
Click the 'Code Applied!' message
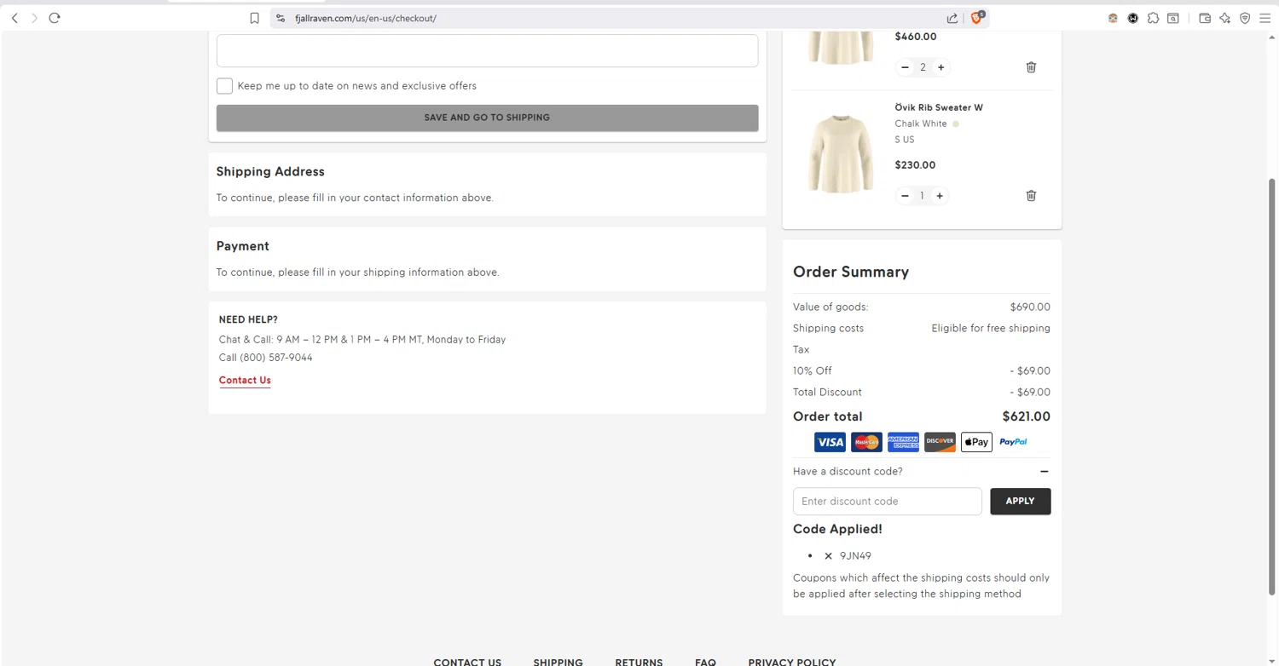(837, 529)
